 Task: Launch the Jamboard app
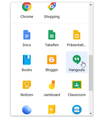click(52, 85)
